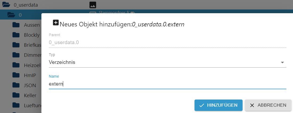
Task: Click the Parent field showing 0_userdata.0
Action: pos(167,43)
